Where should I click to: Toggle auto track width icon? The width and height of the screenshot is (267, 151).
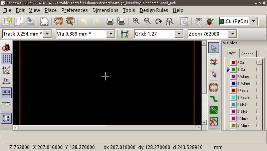(125, 34)
